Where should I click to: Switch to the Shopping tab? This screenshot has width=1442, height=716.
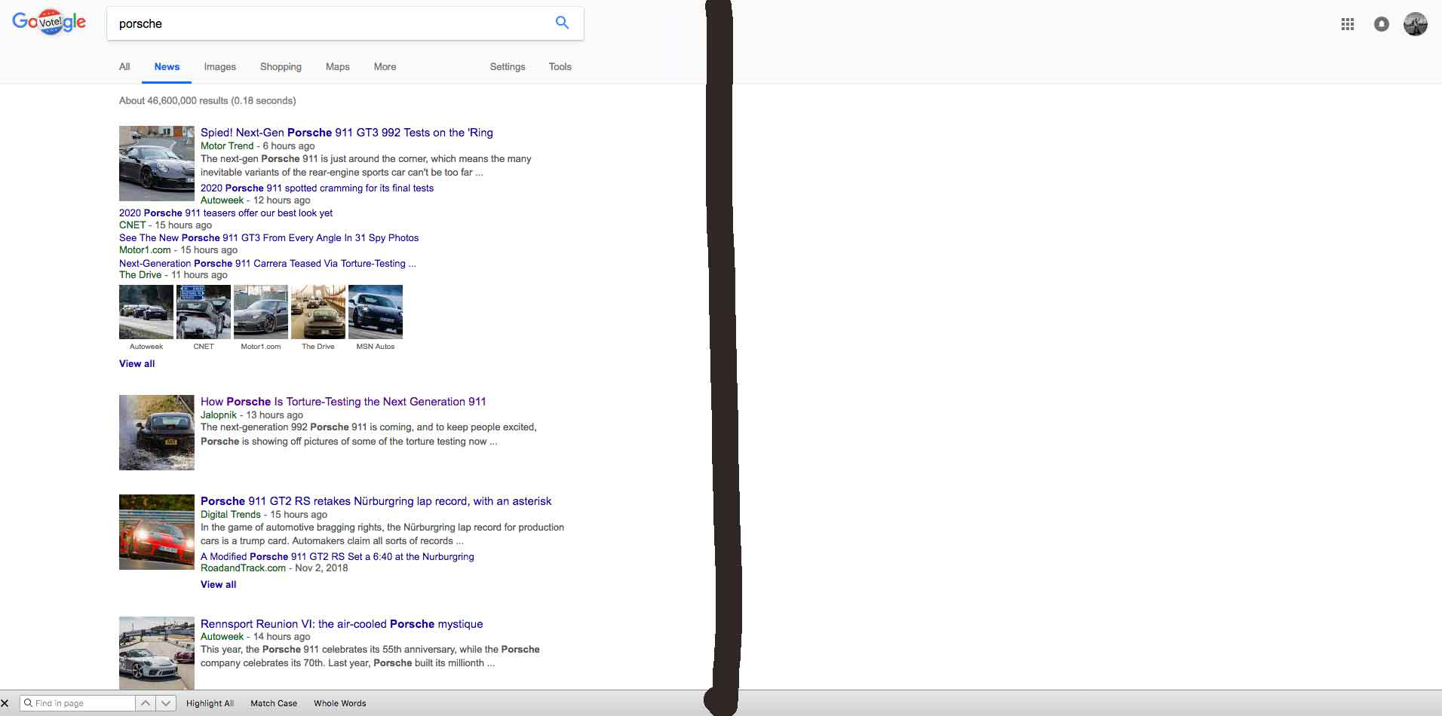(x=281, y=66)
